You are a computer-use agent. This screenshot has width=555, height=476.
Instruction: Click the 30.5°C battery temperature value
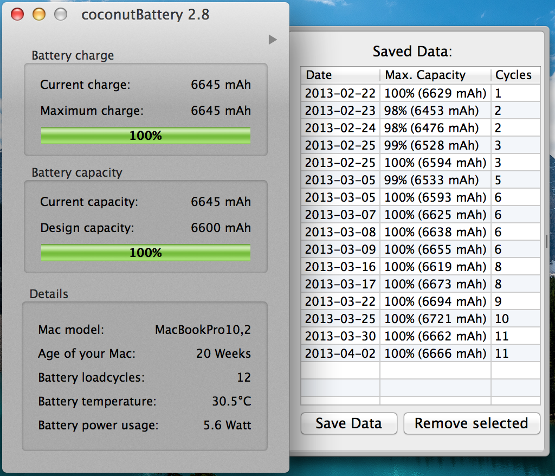pos(231,401)
